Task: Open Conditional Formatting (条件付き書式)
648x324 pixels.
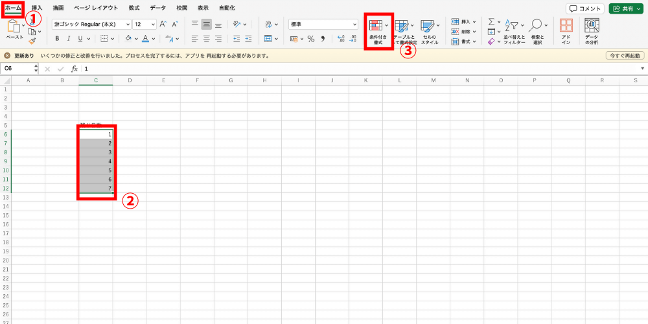Action: [x=378, y=32]
